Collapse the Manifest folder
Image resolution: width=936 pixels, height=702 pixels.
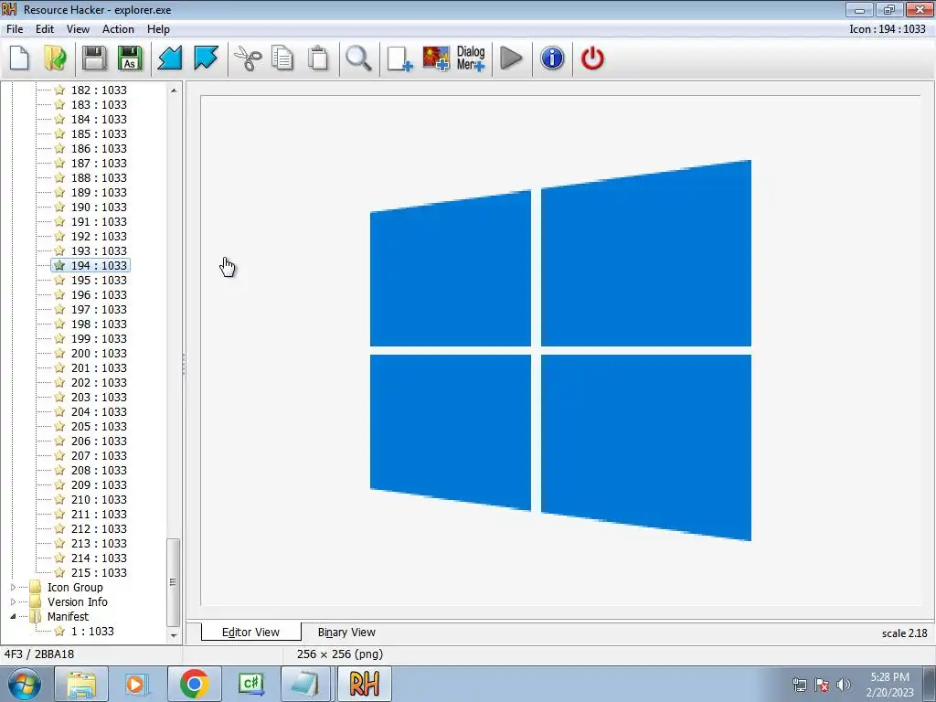(x=13, y=617)
